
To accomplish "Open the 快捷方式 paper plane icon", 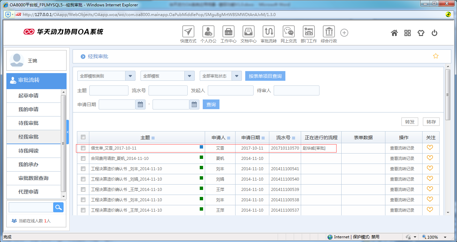I will point(188,32).
